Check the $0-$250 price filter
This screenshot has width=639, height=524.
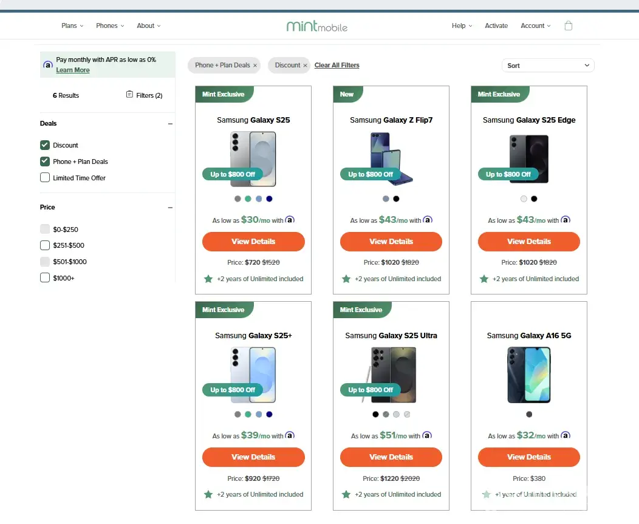[x=45, y=229]
